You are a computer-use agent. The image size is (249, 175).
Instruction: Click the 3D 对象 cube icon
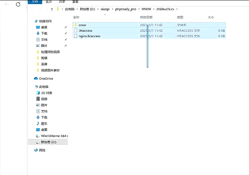pyautogui.click(x=38, y=93)
